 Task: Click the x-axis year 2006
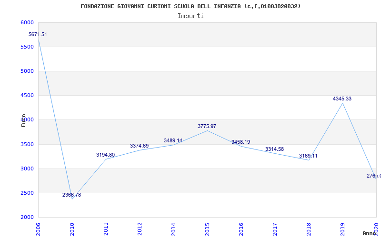(x=38, y=229)
